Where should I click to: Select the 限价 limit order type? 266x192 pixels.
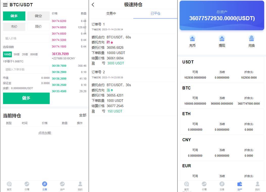38,27
